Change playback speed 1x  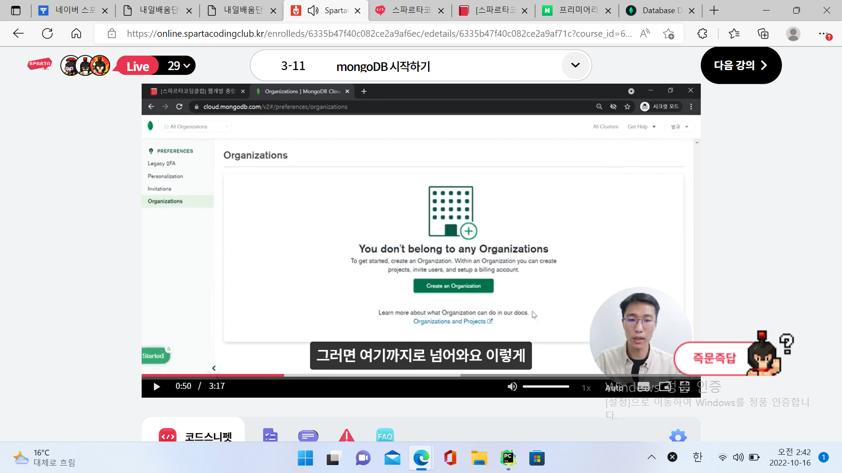tap(586, 388)
